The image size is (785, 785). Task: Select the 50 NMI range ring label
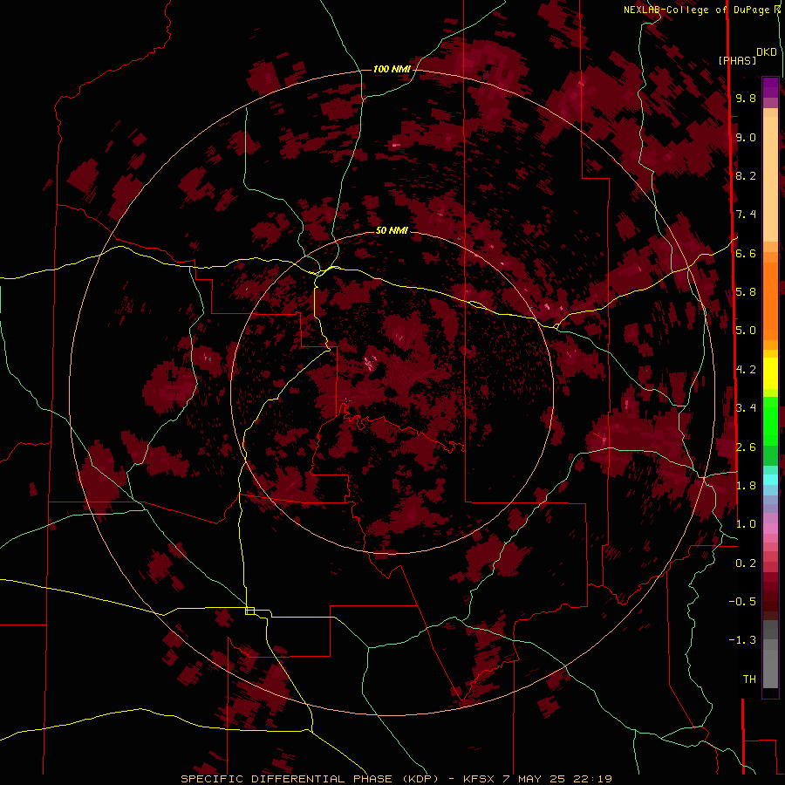pyautogui.click(x=392, y=230)
